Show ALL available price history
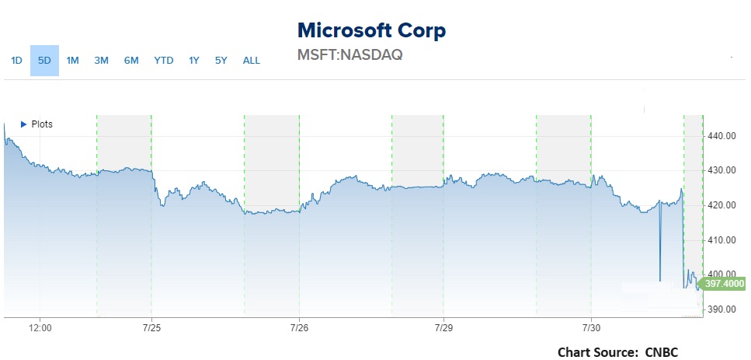 coord(252,61)
